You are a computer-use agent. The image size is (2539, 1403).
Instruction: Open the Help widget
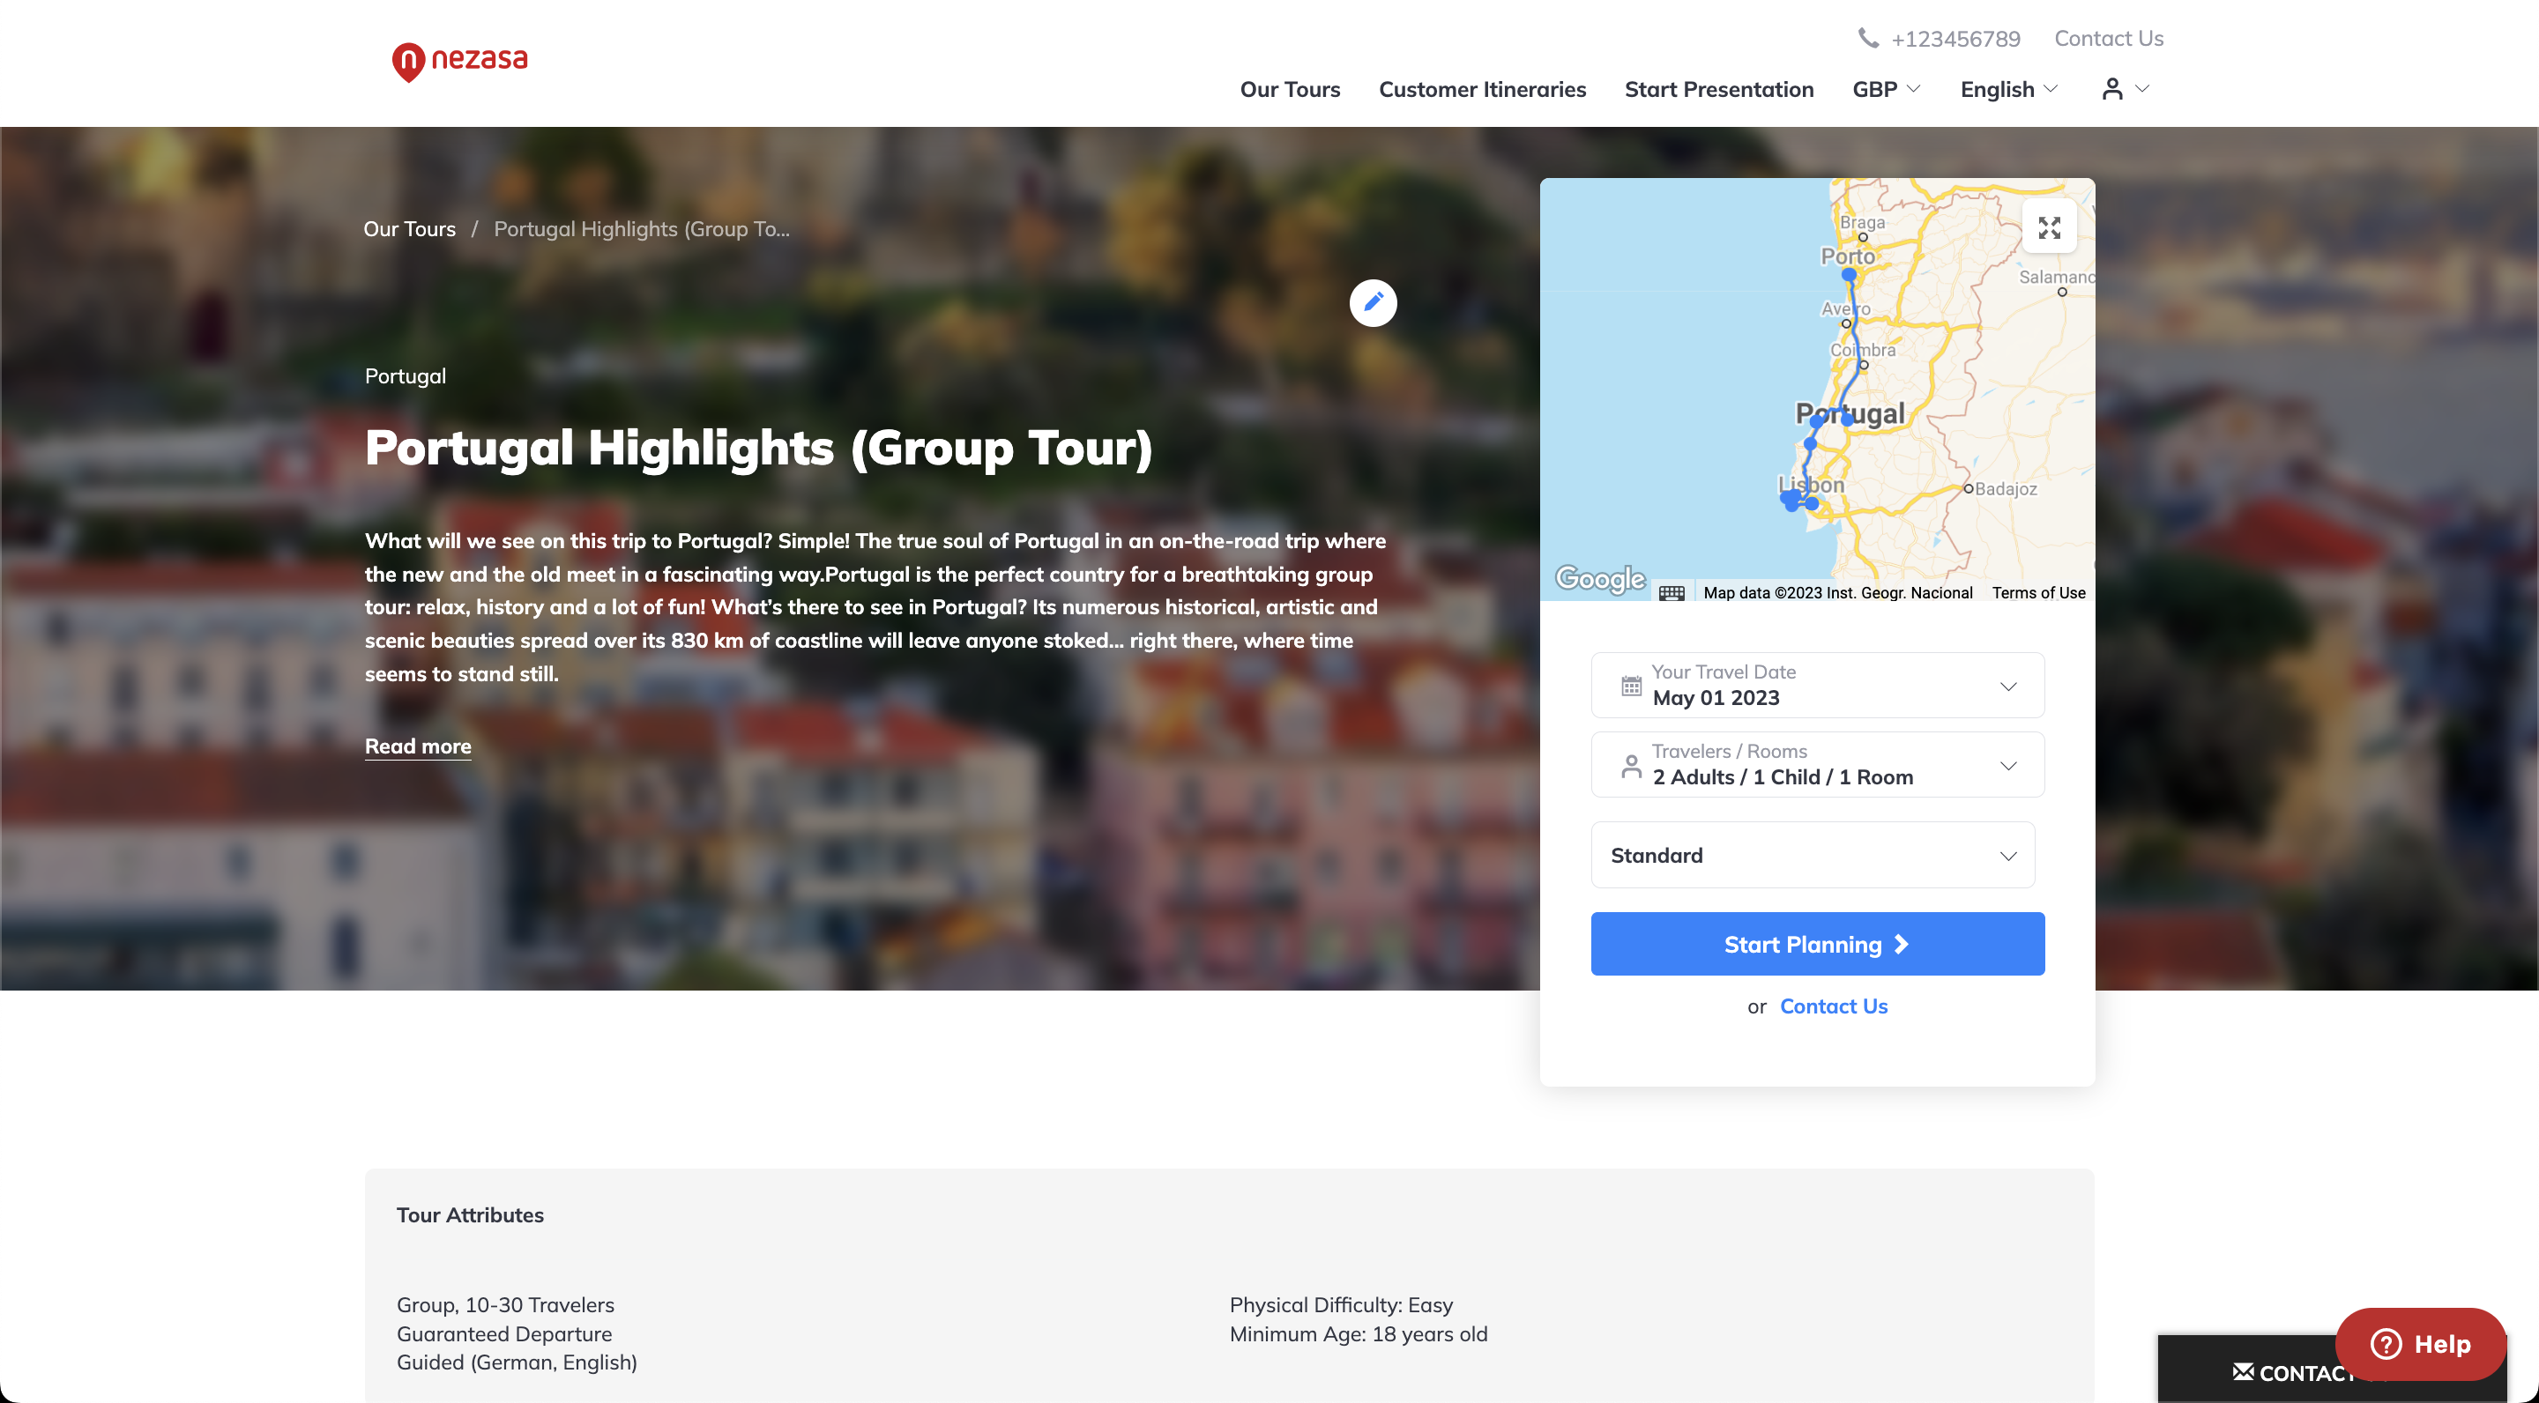click(2421, 1343)
